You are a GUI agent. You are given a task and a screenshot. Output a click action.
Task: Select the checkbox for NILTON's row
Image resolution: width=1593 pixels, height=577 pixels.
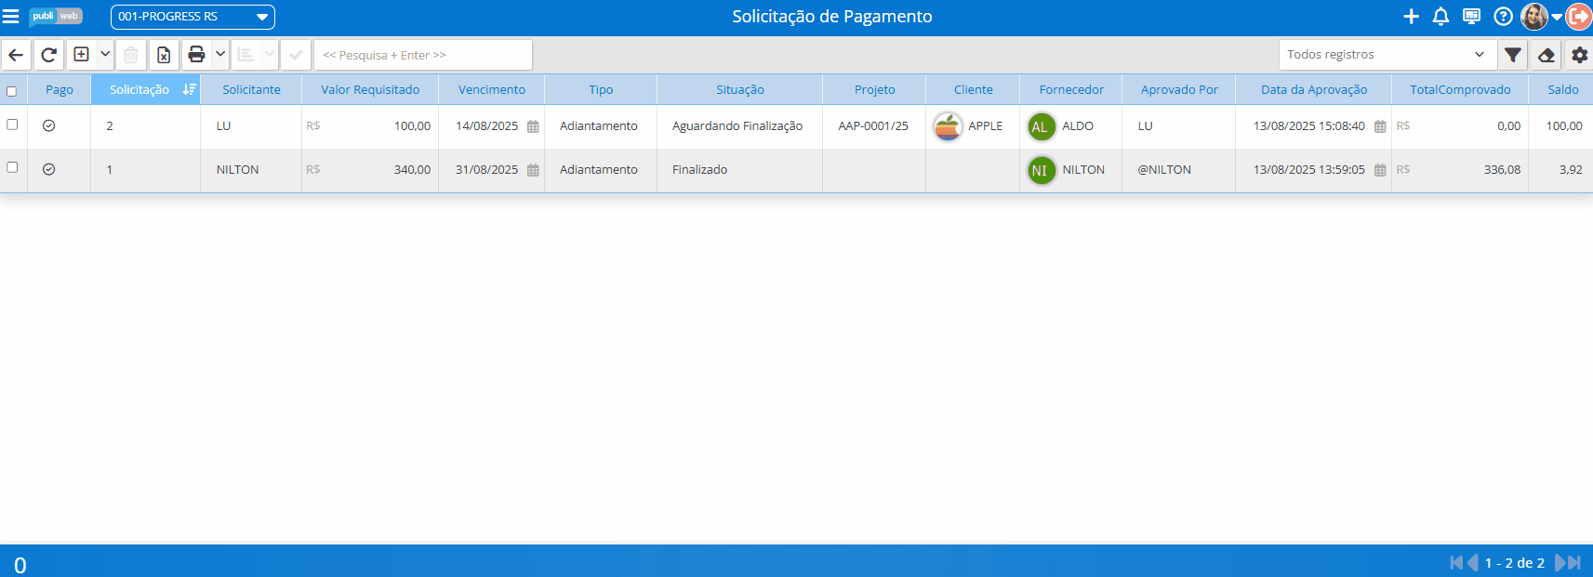[12, 167]
